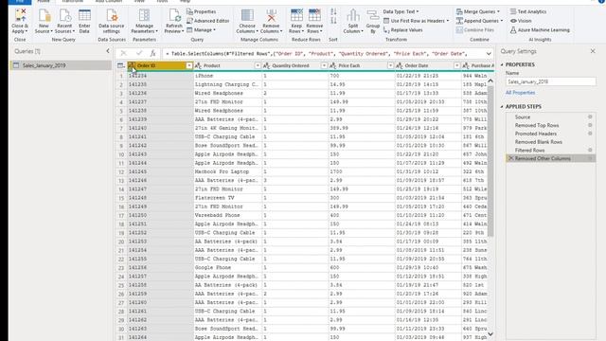
Task: Select the Source step
Action: pos(522,117)
